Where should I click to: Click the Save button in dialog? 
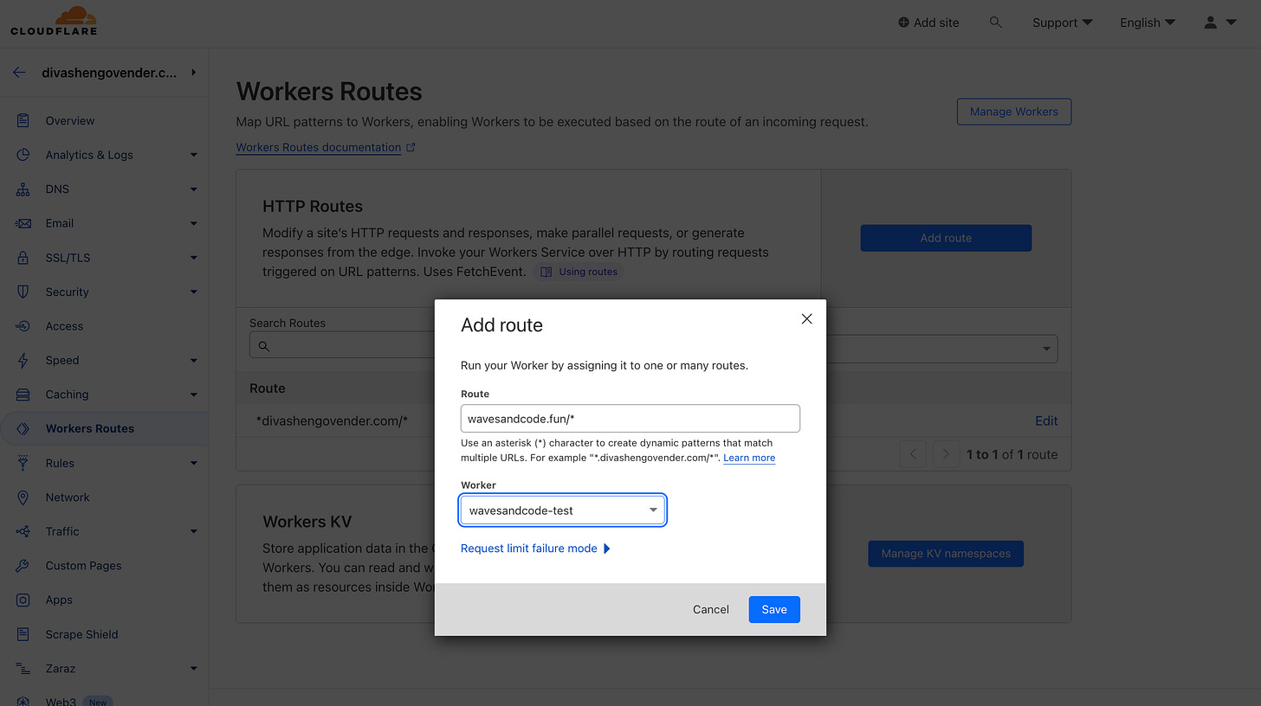click(x=774, y=609)
